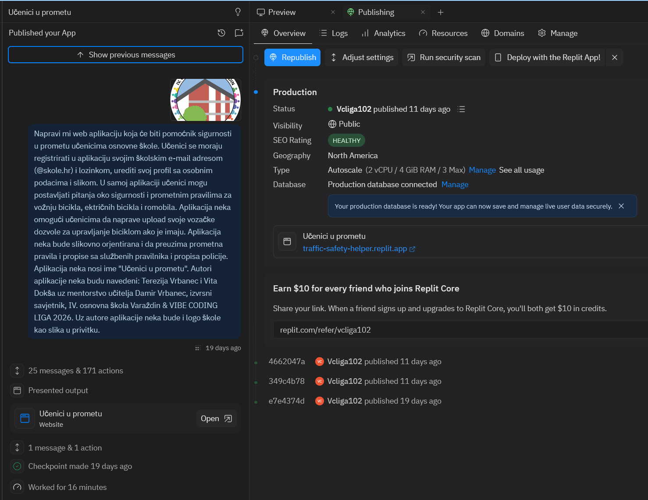This screenshot has width=648, height=500.
Task: Open the Manage tab
Action: pos(558,33)
